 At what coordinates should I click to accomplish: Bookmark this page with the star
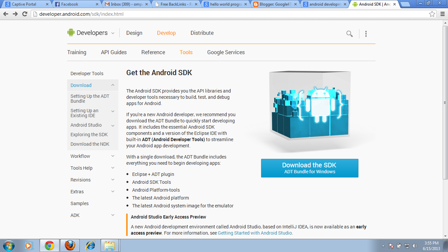tap(432, 14)
